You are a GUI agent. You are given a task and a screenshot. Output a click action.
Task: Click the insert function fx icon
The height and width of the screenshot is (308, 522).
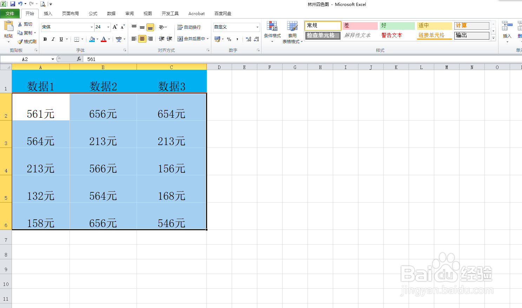point(79,59)
